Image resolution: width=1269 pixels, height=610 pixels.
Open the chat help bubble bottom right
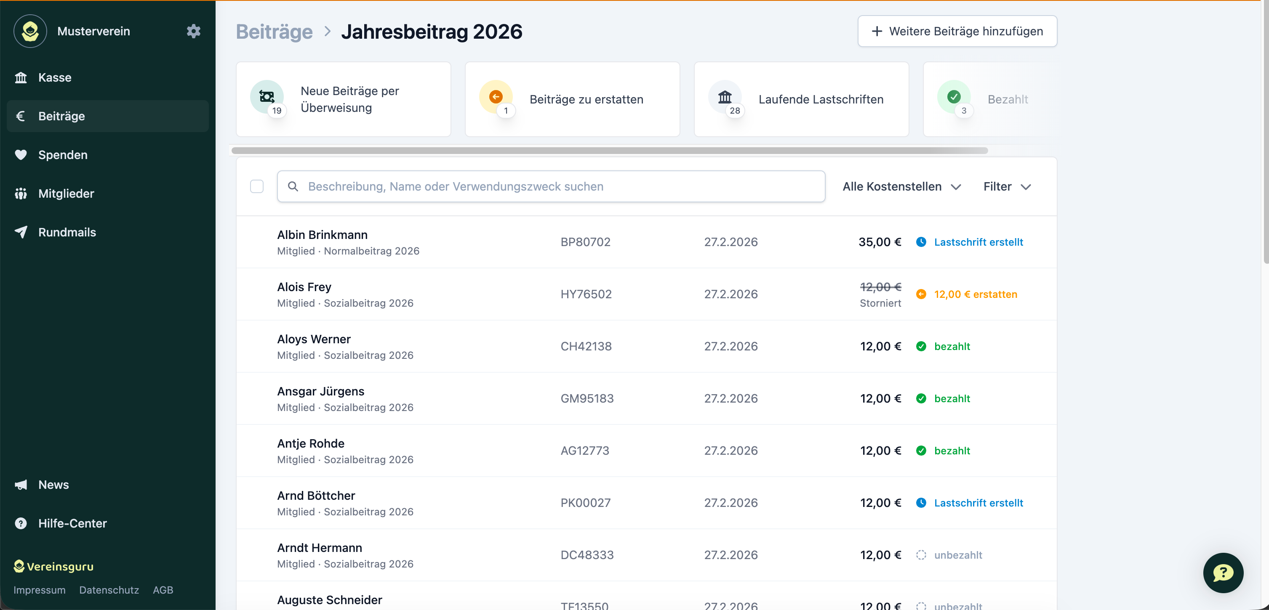(1223, 573)
